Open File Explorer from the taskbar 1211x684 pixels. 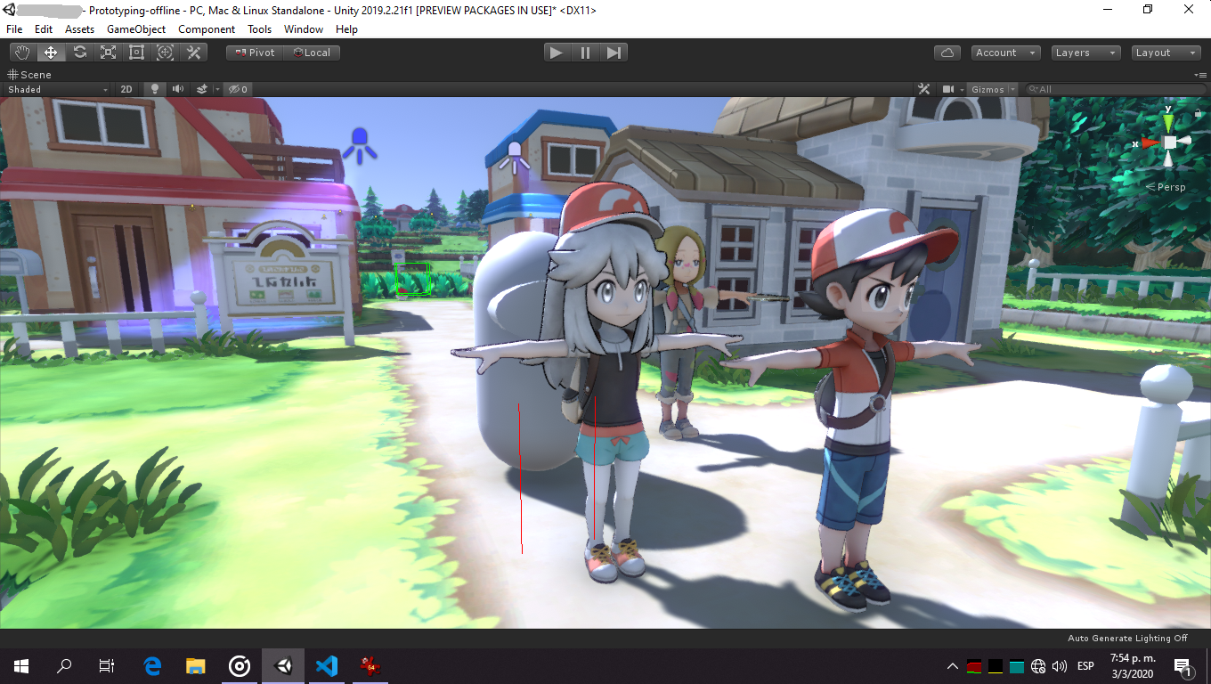pos(196,665)
